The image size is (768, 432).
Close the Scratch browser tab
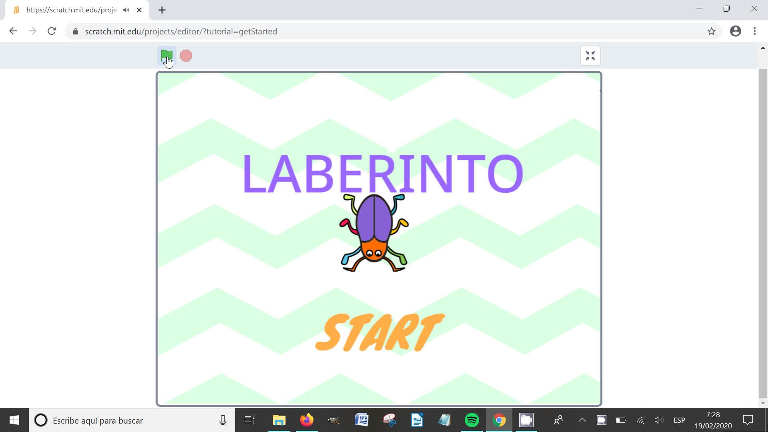tap(139, 10)
